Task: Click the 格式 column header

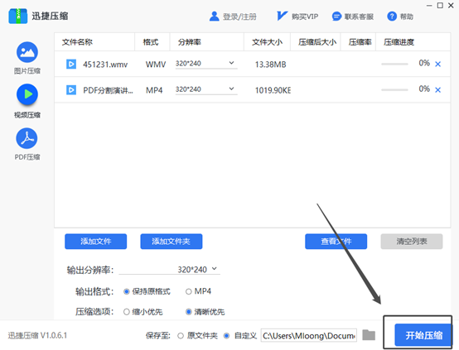Action: pos(151,42)
